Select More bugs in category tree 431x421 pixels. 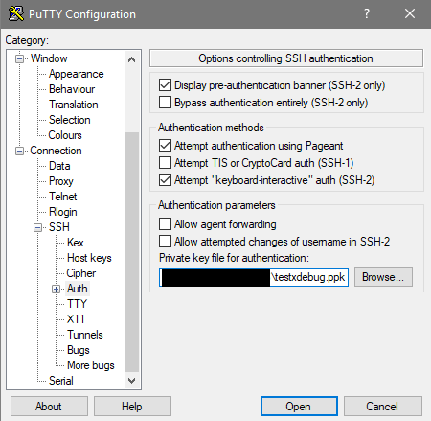coord(91,365)
